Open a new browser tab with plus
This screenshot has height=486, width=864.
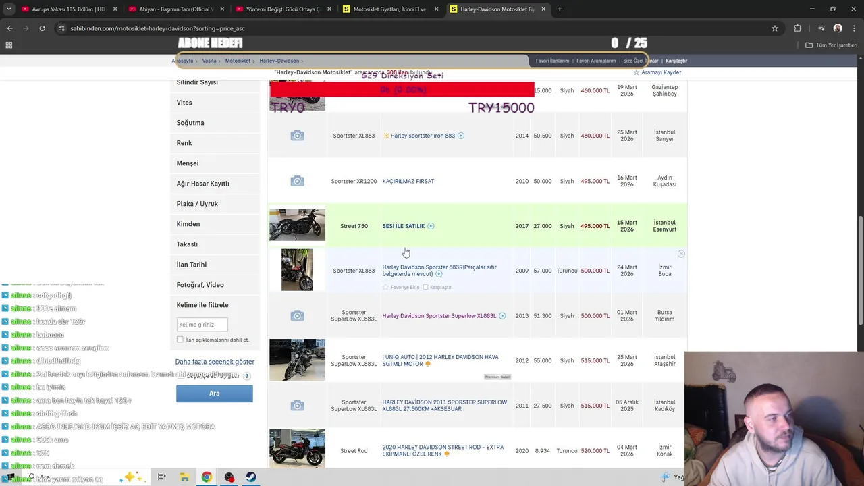pyautogui.click(x=560, y=9)
